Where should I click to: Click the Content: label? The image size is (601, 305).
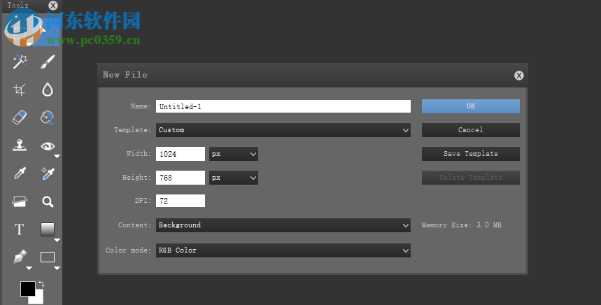point(134,225)
